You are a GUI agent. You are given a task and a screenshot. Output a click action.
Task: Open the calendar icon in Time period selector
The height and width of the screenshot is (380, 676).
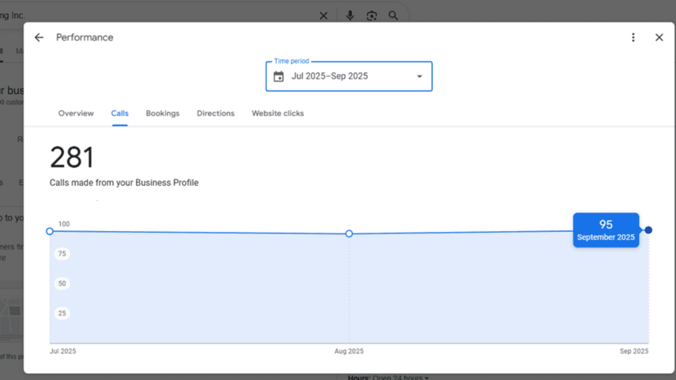point(278,76)
